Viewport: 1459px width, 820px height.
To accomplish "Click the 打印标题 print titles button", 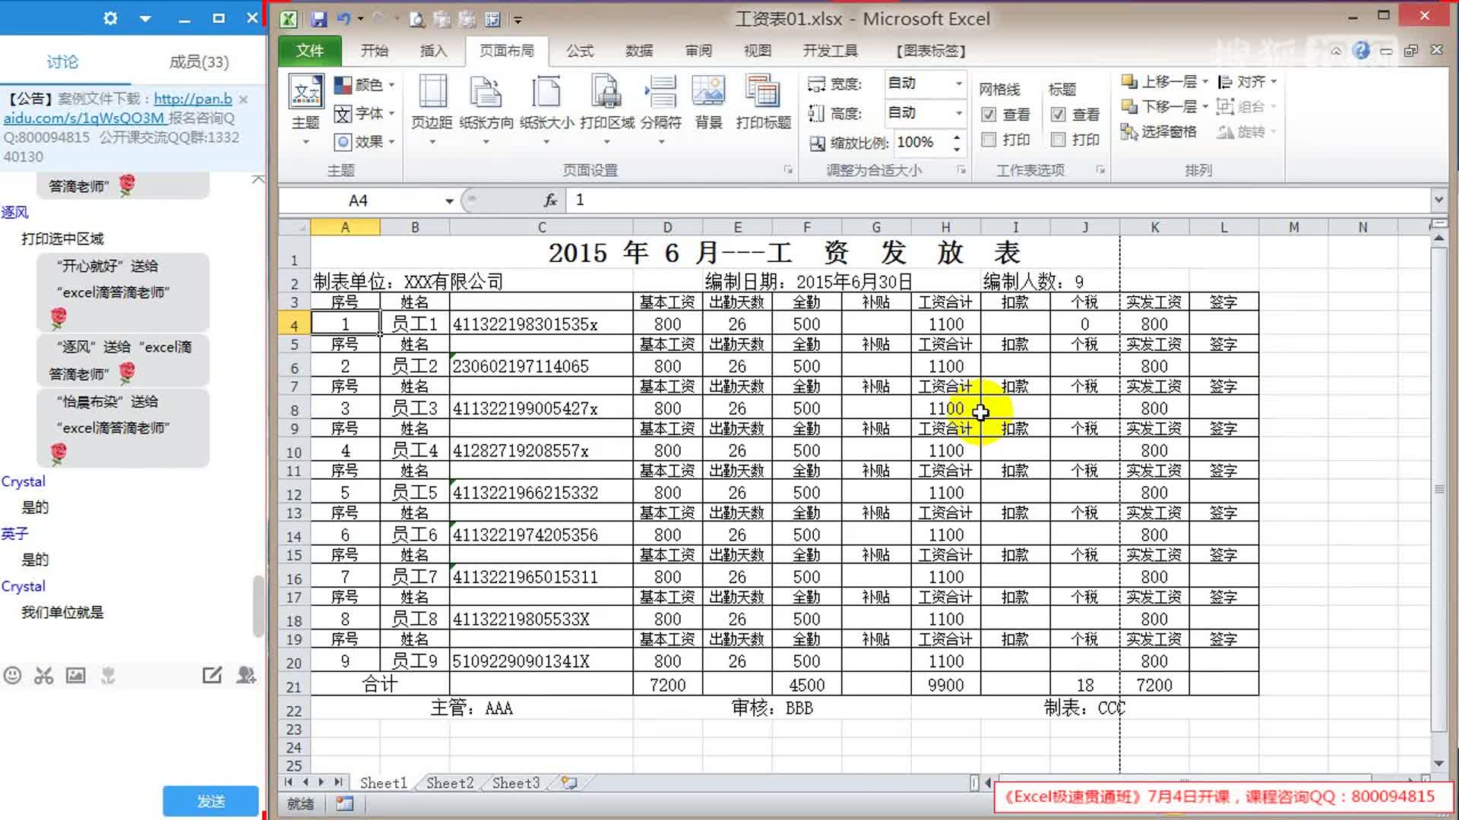I will (x=763, y=103).
